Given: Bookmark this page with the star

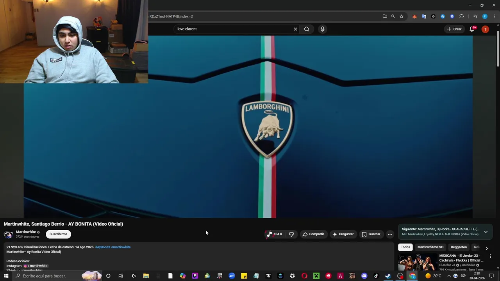Looking at the screenshot, I should pyautogui.click(x=401, y=16).
